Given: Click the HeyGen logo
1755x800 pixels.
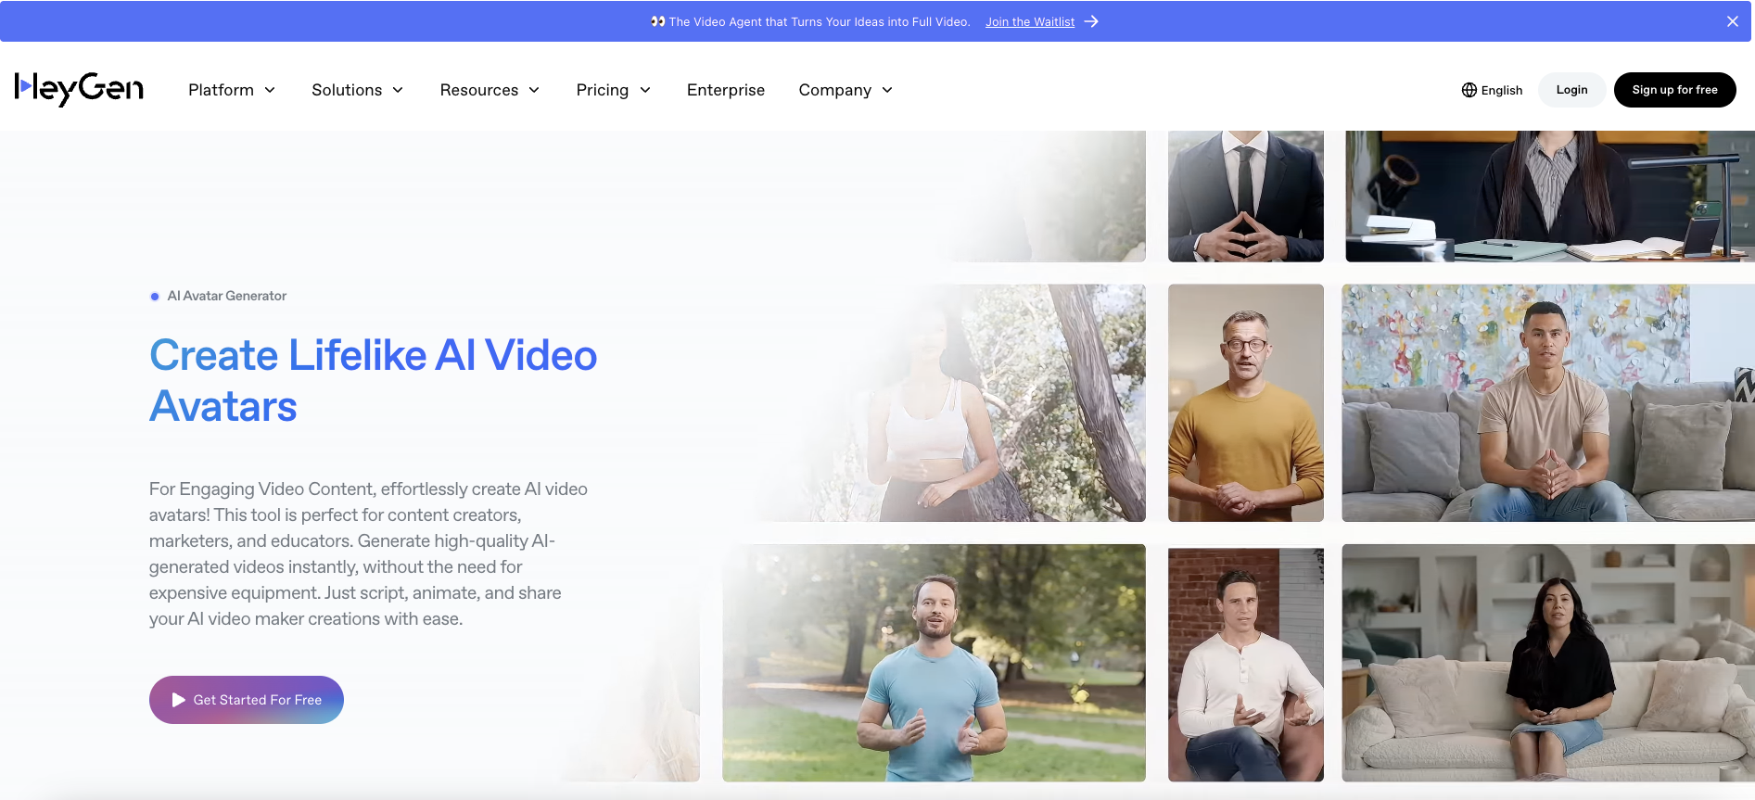Looking at the screenshot, I should [79, 89].
